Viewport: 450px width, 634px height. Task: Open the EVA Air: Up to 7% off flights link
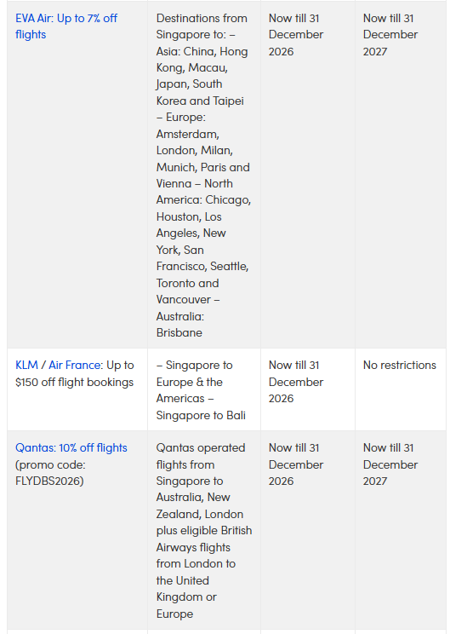pos(66,26)
